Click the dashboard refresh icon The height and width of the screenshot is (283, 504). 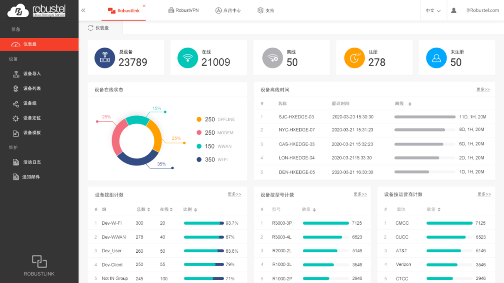91,28
